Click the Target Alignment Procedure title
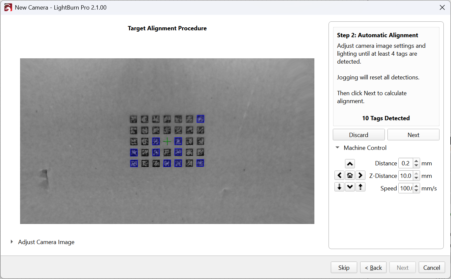 point(167,28)
